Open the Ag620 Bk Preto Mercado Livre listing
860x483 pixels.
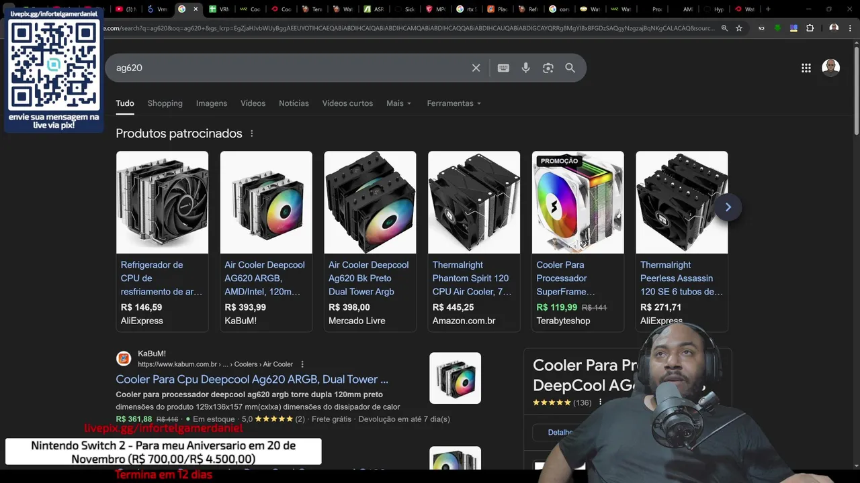tap(368, 278)
